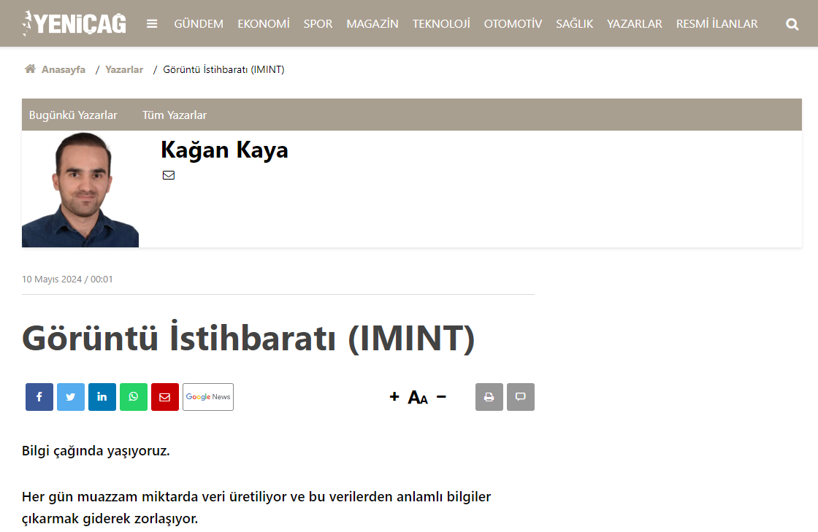The width and height of the screenshot is (818, 532).
Task: Click breadcrumb text Görüntü İstihbaratı (IMINT)
Action: pyautogui.click(x=223, y=69)
